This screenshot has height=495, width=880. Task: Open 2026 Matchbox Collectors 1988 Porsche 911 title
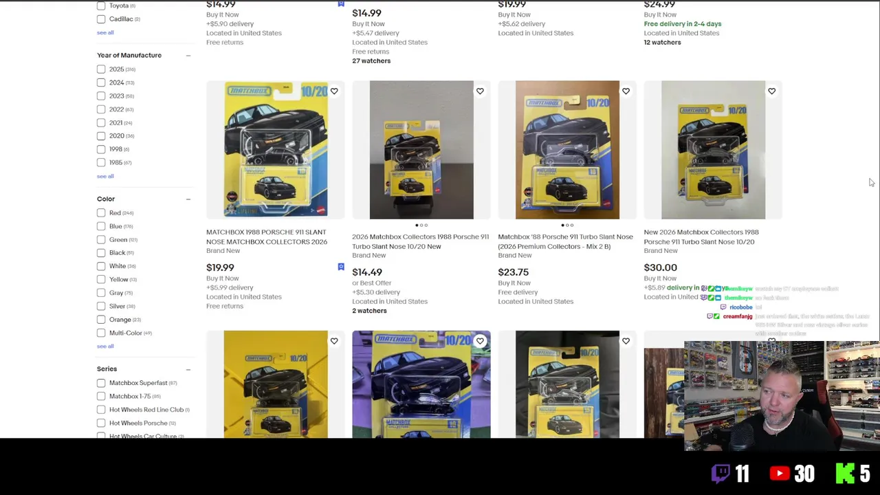point(420,241)
